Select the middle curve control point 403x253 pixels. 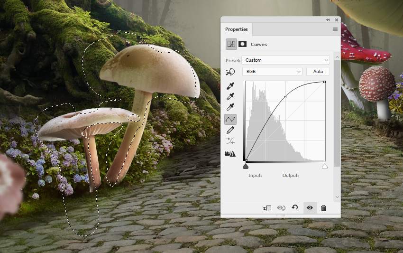[x=285, y=97]
